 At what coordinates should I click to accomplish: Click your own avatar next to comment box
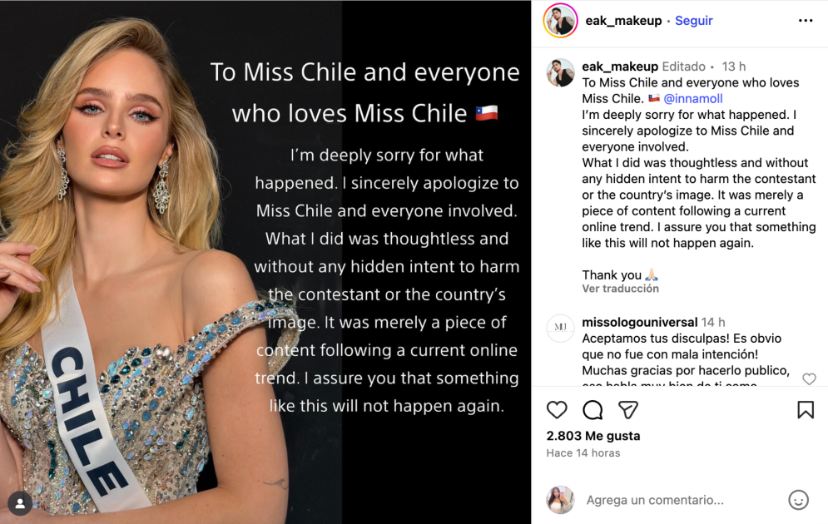tap(560, 500)
